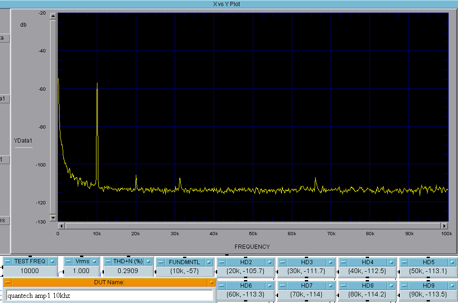Click HD2 panel right corner icon
The height and width of the screenshot is (303, 458).
(270, 262)
